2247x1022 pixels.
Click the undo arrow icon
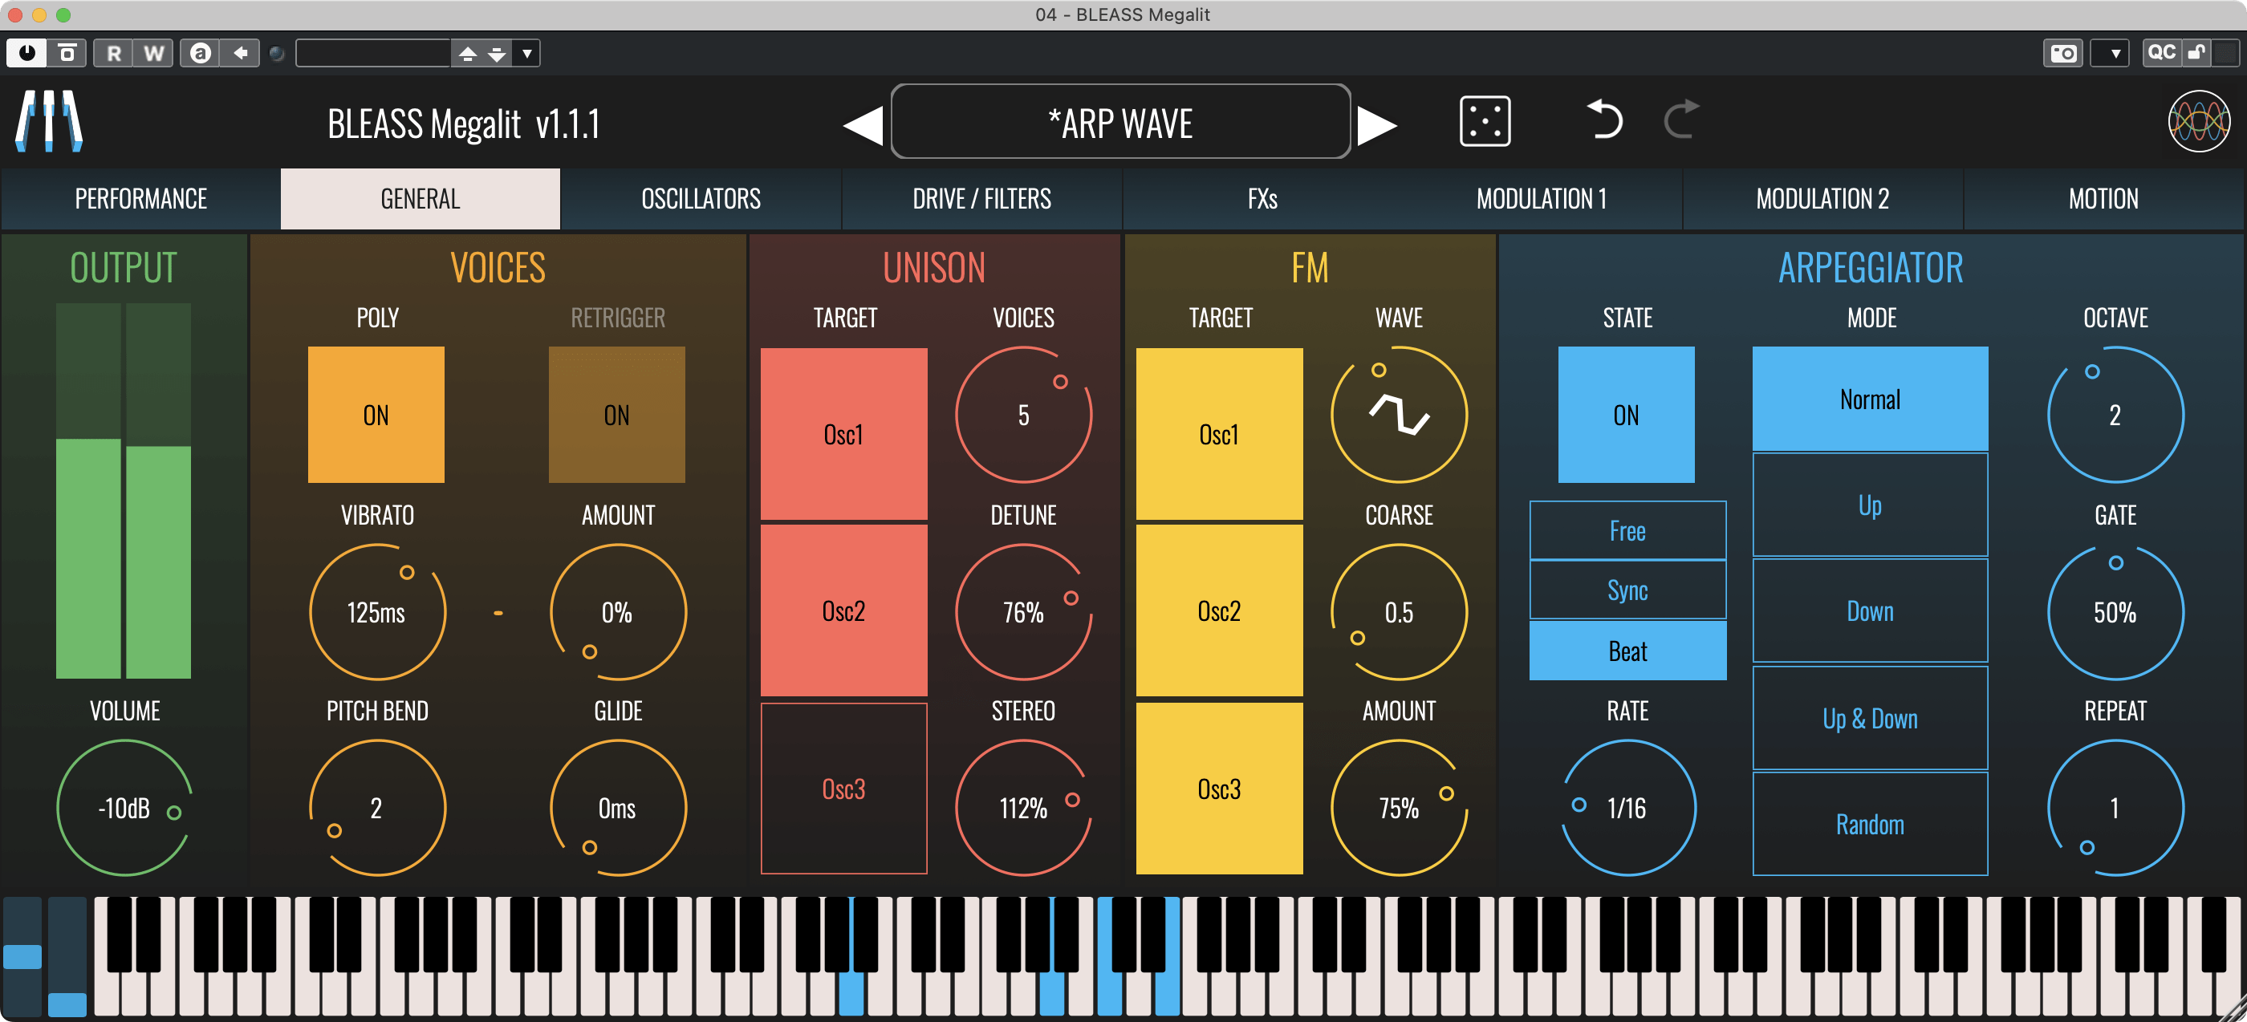1603,120
